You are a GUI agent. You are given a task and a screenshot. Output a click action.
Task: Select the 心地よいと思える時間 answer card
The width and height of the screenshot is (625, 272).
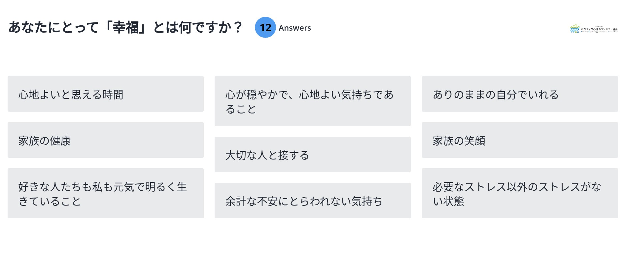point(106,94)
